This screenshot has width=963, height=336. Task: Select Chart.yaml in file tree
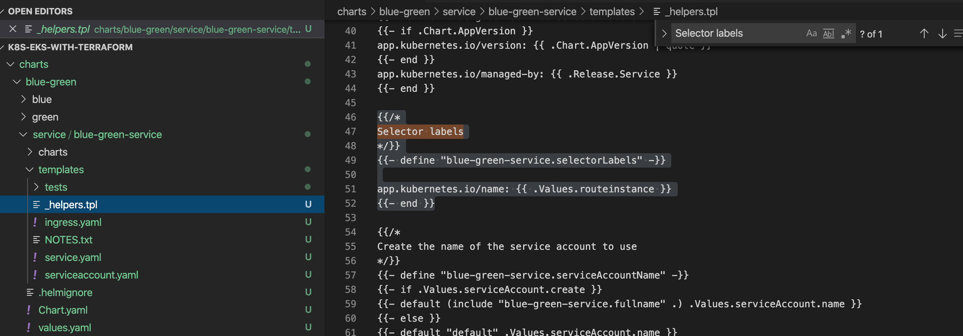click(63, 310)
